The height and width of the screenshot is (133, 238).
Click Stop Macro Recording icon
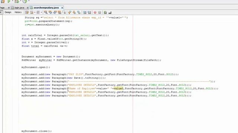click(100, 12)
